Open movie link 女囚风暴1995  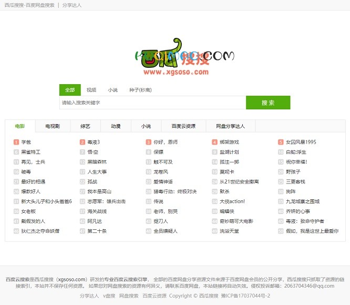(x=301, y=142)
